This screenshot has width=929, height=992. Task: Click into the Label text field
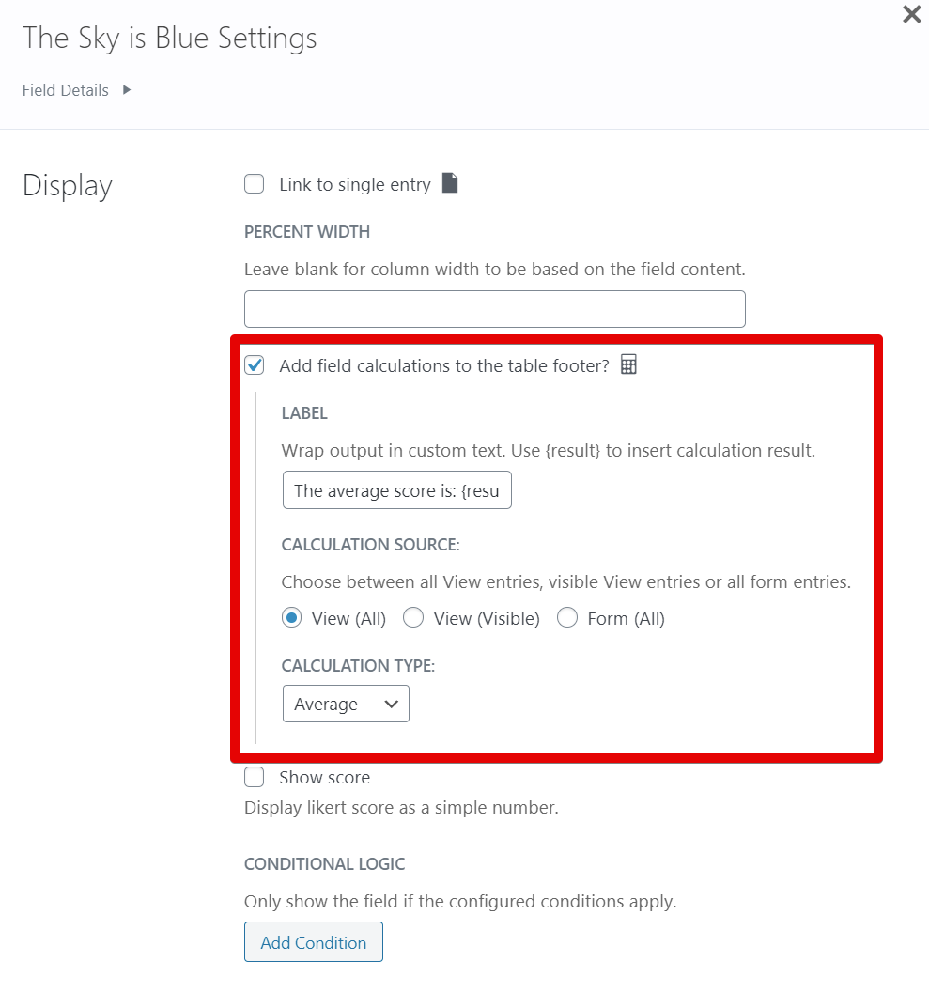tap(396, 490)
